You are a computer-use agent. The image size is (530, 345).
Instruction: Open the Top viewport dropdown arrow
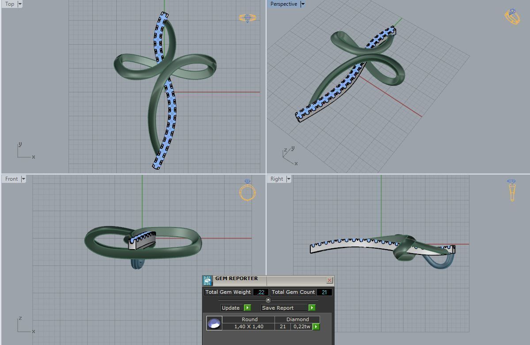coord(20,4)
